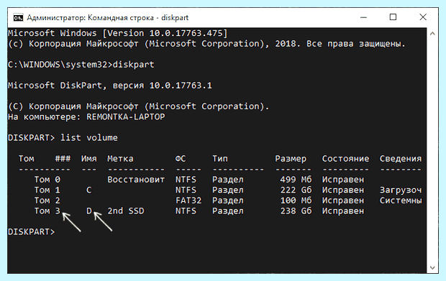Click the 'Том 0' row label

(47, 180)
